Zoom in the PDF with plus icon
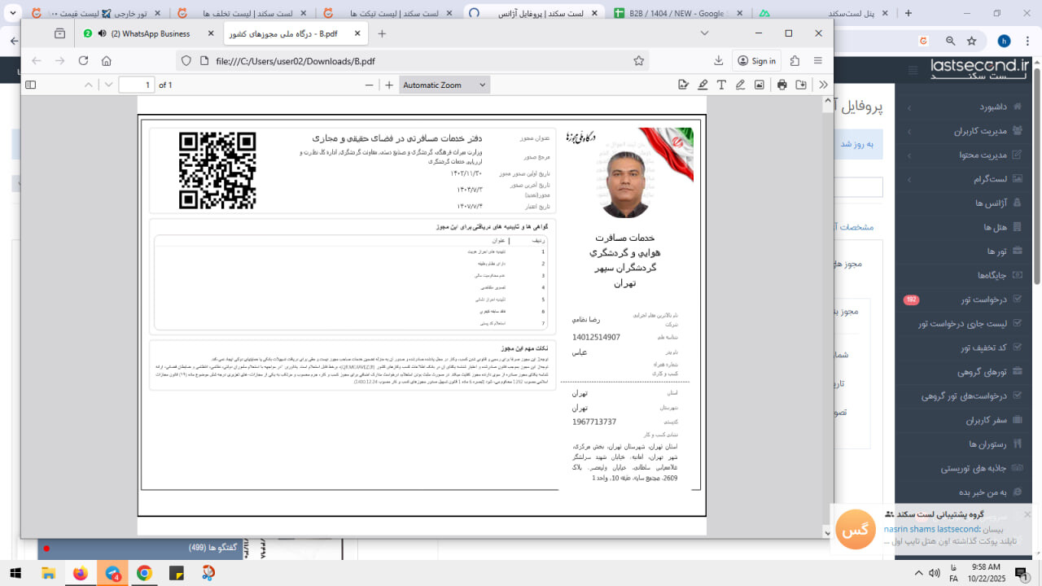The width and height of the screenshot is (1042, 586). [389, 85]
